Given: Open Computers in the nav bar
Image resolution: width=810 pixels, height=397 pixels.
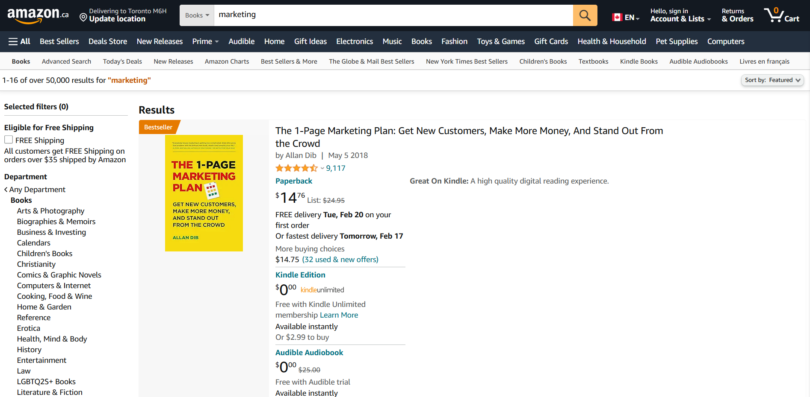Looking at the screenshot, I should (726, 41).
